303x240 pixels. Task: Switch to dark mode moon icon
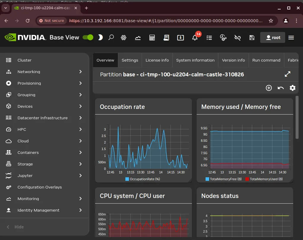coord(100,37)
